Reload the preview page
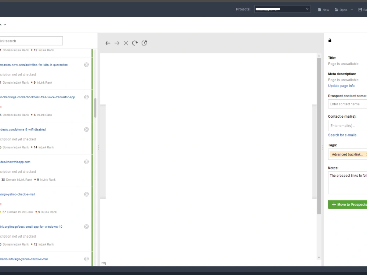The width and height of the screenshot is (367, 275). (135, 43)
